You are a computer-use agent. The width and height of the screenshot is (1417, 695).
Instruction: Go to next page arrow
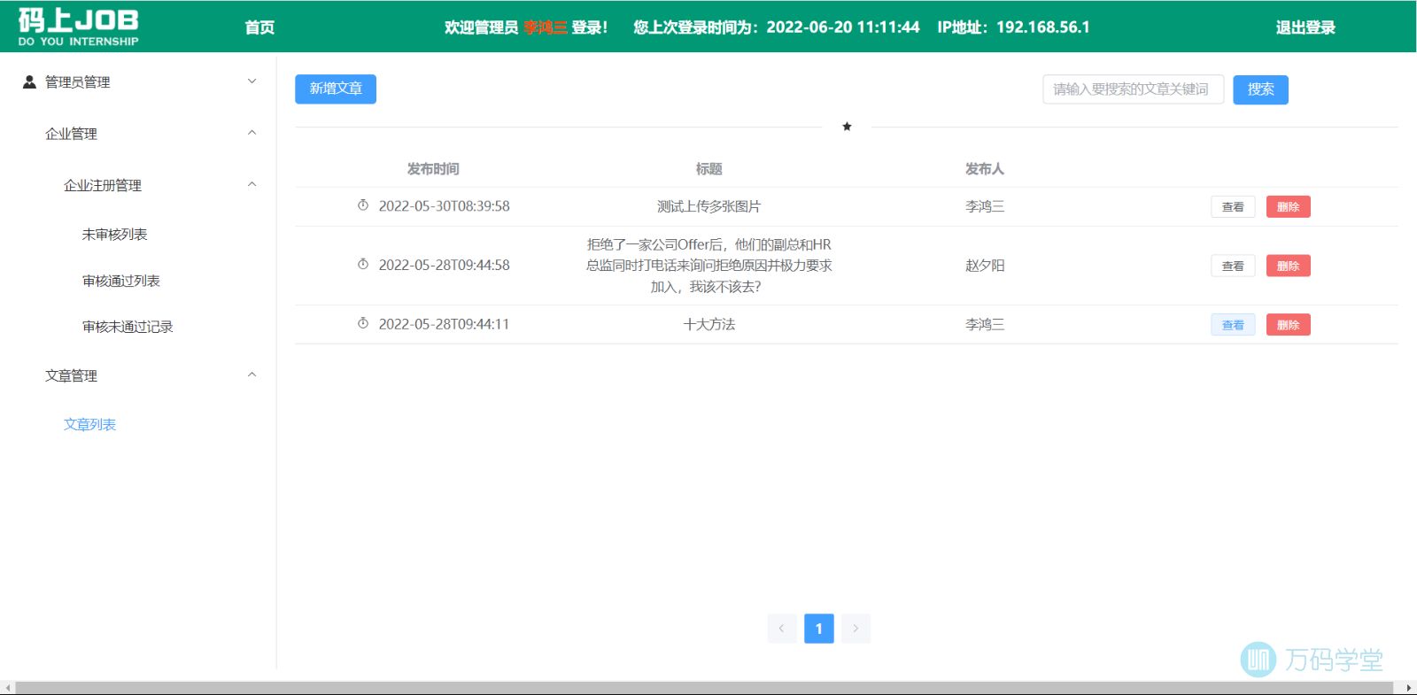[856, 629]
